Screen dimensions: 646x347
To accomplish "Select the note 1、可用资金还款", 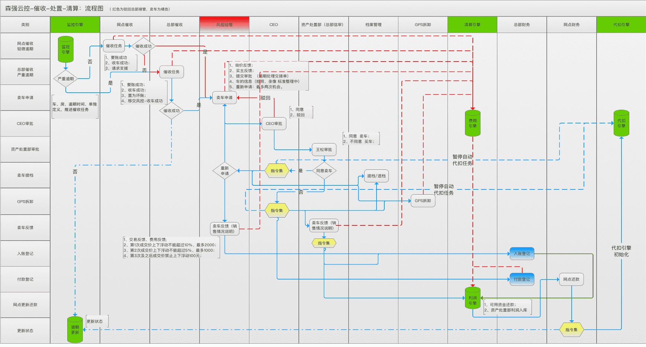I will pyautogui.click(x=508, y=307).
